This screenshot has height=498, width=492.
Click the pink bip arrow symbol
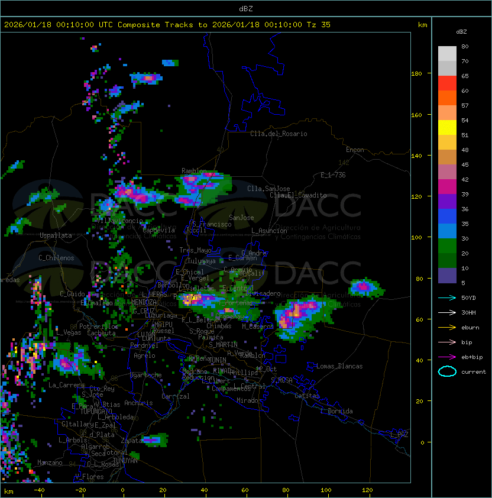click(447, 342)
